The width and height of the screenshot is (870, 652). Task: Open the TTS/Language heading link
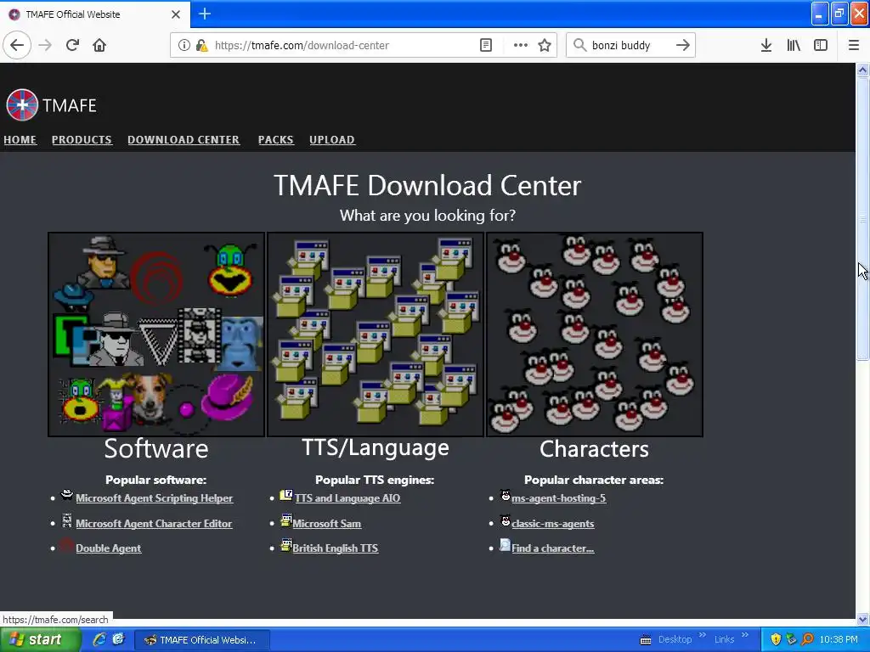click(x=376, y=447)
